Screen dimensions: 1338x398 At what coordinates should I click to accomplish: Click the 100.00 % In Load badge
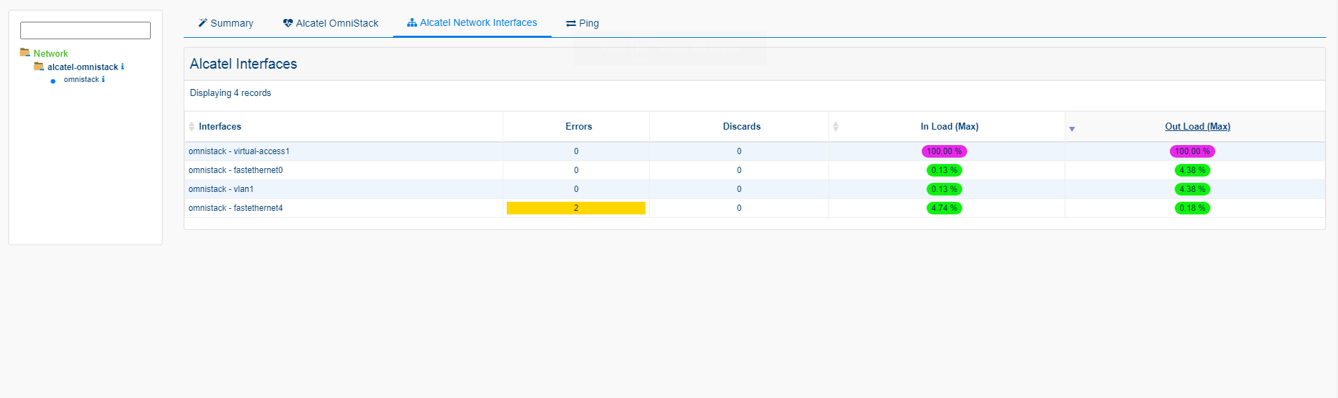tap(943, 151)
